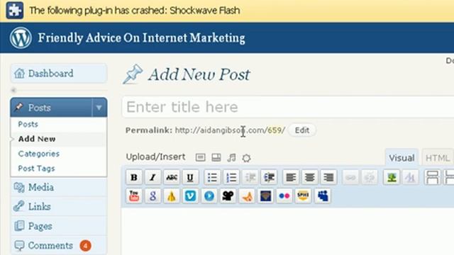The width and height of the screenshot is (454, 255).
Task: Click the yellow cone video icon
Action: pos(172,196)
